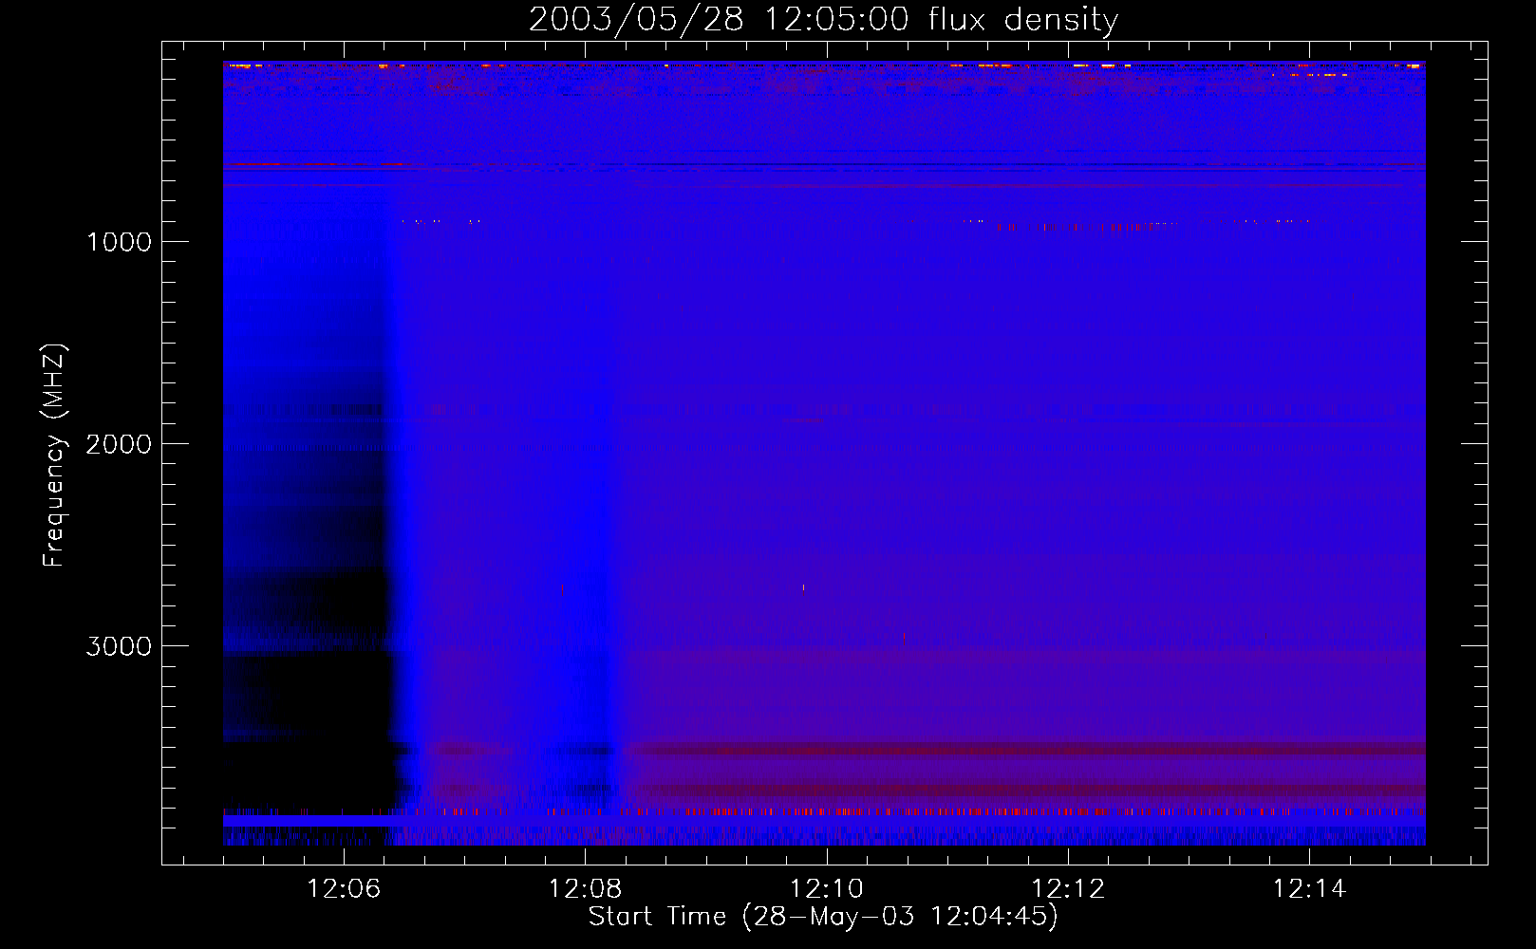Select the "Frequency (MHZ)" y-axis label
1536x949 pixels.
[x=54, y=456]
